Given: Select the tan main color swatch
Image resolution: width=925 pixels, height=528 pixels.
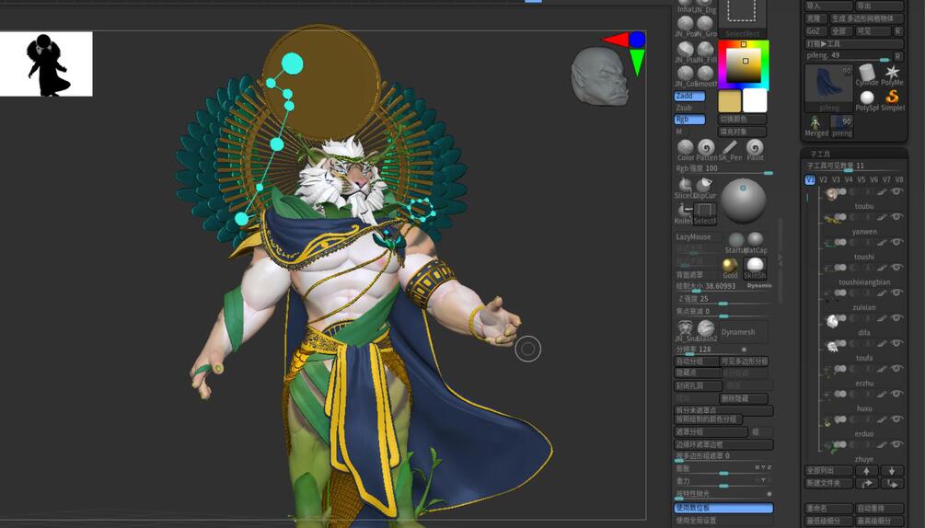Looking at the screenshot, I should click(x=729, y=101).
